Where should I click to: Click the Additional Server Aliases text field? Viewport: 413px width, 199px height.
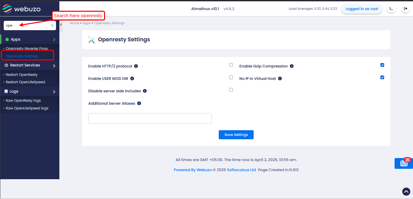150,118
